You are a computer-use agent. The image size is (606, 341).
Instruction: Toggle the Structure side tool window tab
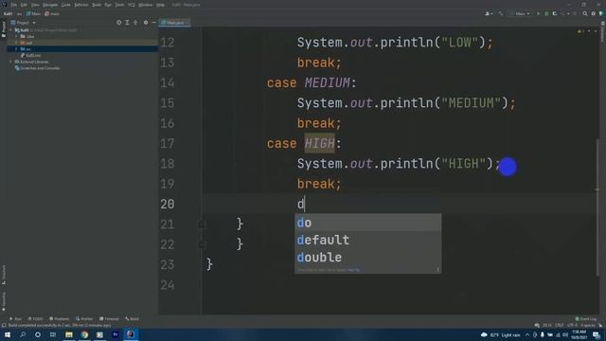(x=4, y=275)
